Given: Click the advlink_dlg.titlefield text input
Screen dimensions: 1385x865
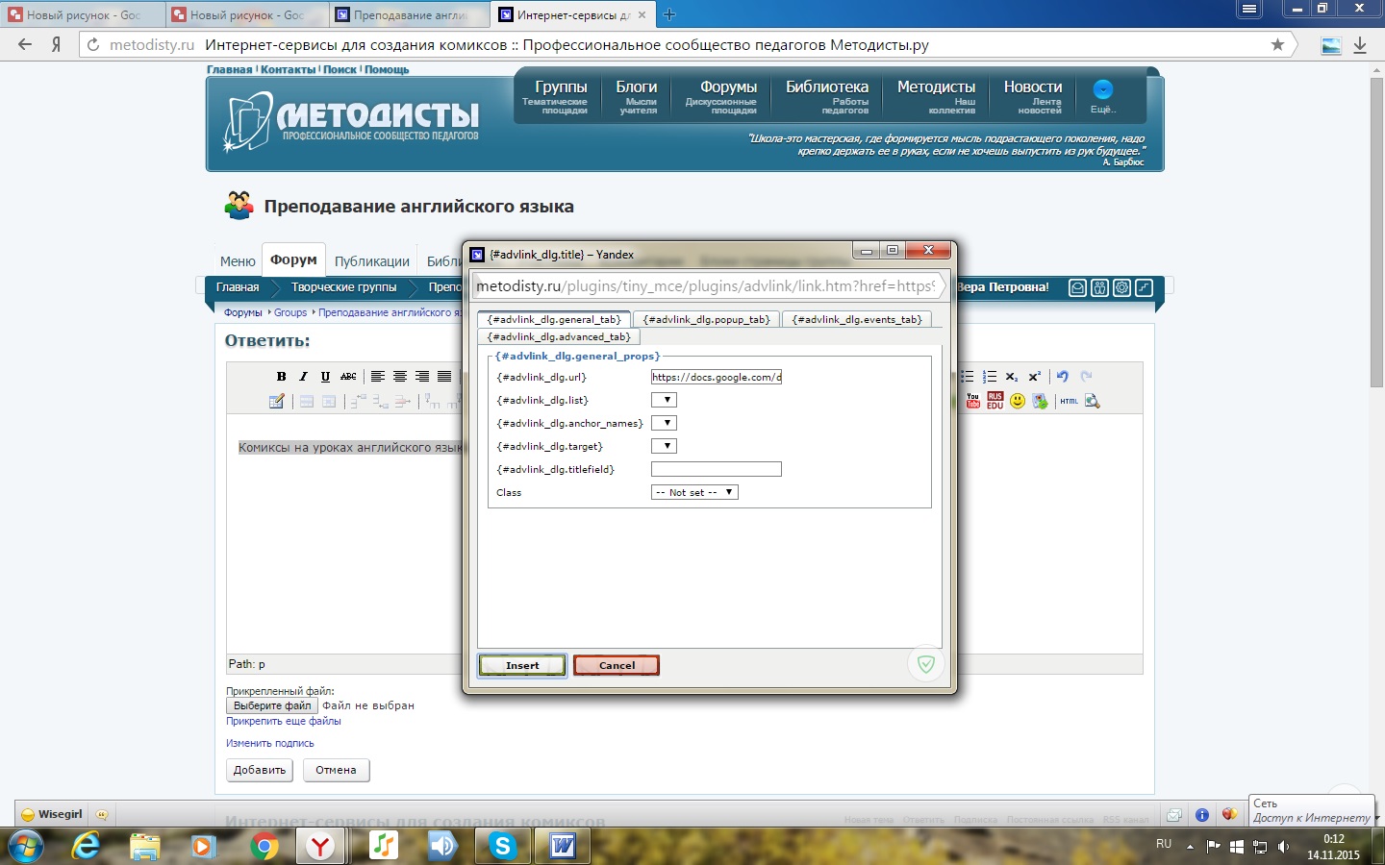Looking at the screenshot, I should pos(716,469).
